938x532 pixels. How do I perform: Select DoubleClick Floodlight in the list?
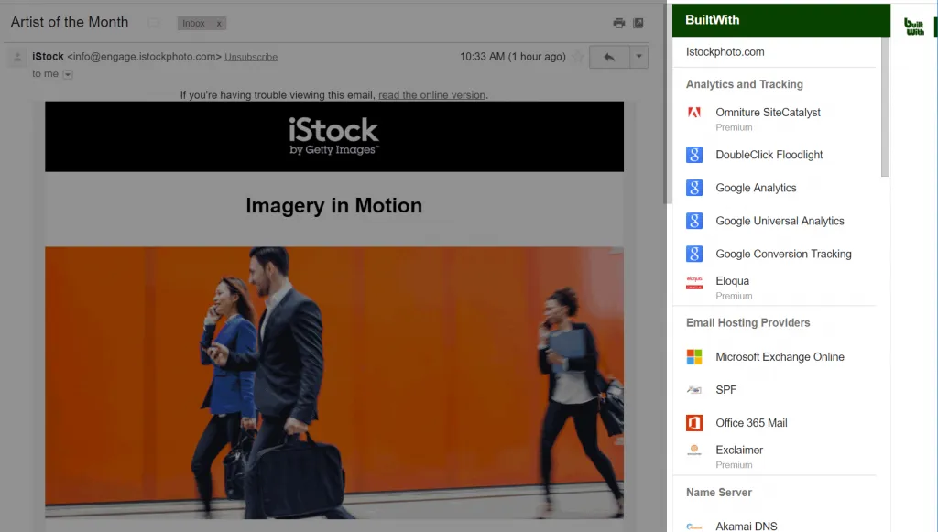click(769, 155)
